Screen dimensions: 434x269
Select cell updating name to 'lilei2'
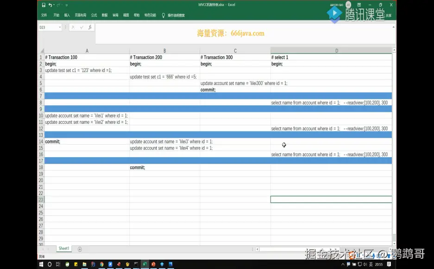pyautogui.click(x=87, y=122)
